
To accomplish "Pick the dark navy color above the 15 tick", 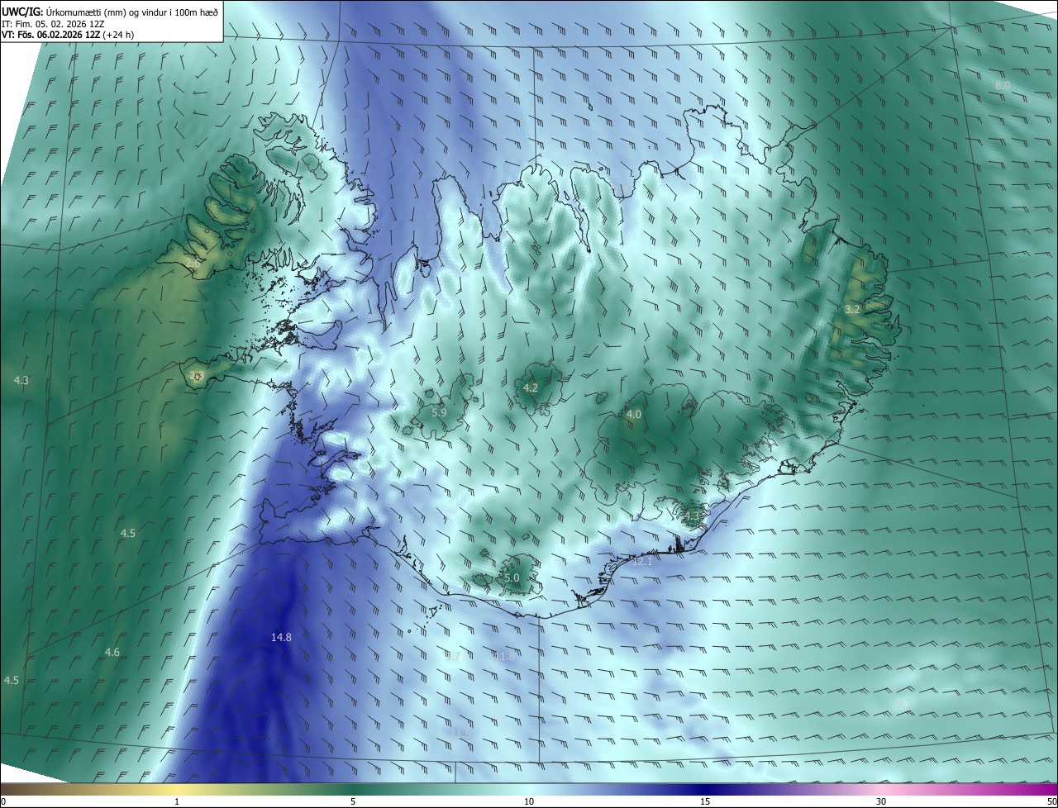I will pos(705,789).
